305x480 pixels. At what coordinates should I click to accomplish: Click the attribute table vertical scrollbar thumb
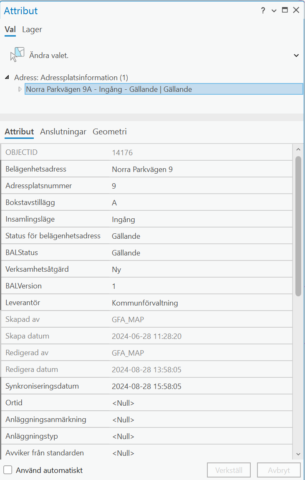pyautogui.click(x=298, y=225)
